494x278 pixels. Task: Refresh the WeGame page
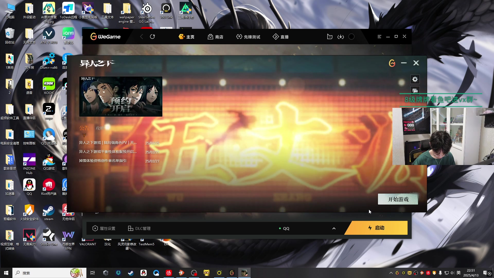152,37
